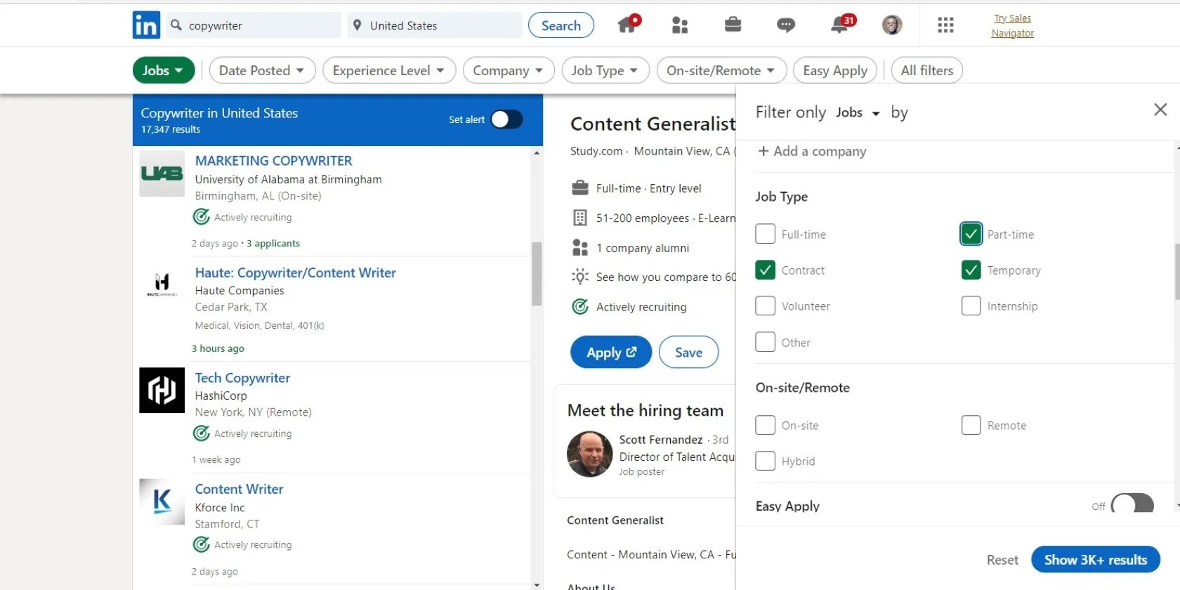This screenshot has height=590, width=1180.
Task: Open the All filters button
Action: click(927, 70)
